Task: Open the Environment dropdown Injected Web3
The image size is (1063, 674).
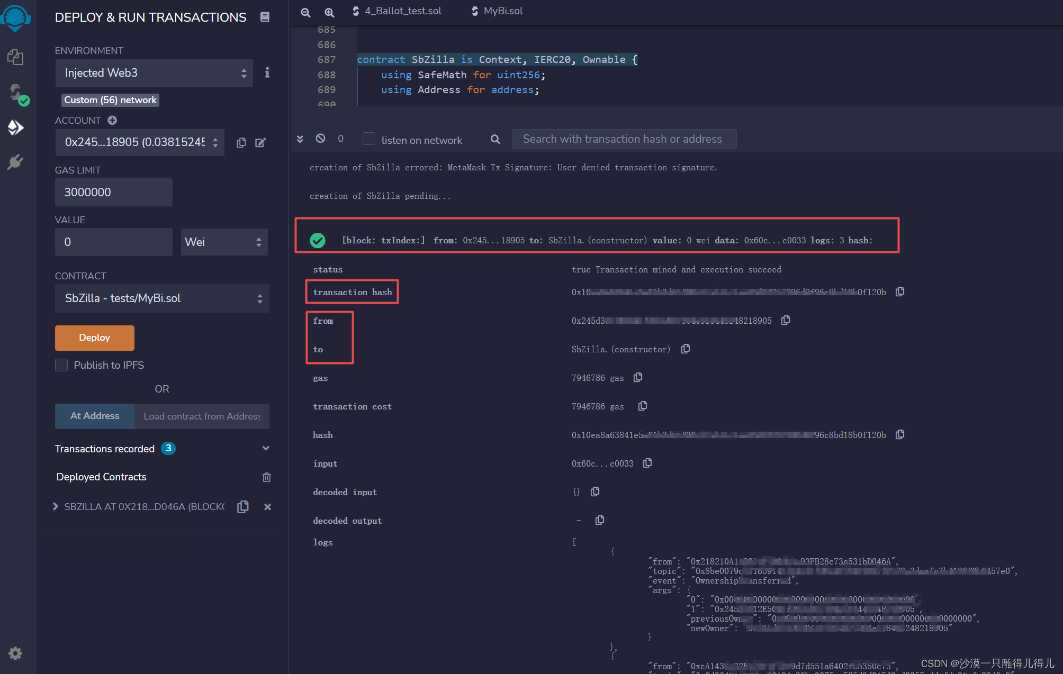Action: [154, 73]
